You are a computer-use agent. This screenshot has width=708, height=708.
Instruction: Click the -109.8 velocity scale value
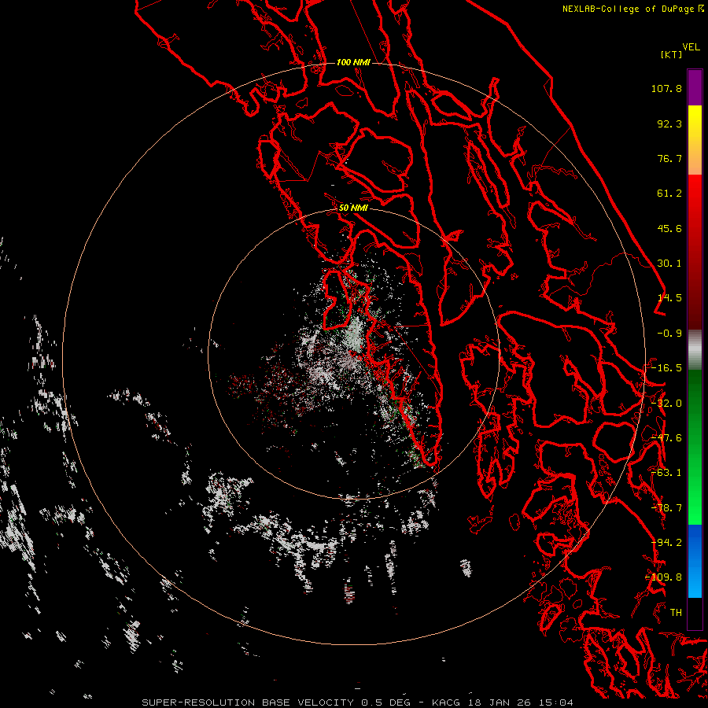click(x=663, y=577)
